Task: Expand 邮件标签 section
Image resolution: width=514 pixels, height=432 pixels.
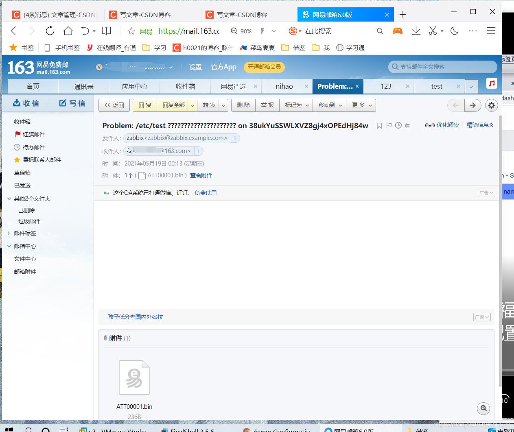Action: 9,233
